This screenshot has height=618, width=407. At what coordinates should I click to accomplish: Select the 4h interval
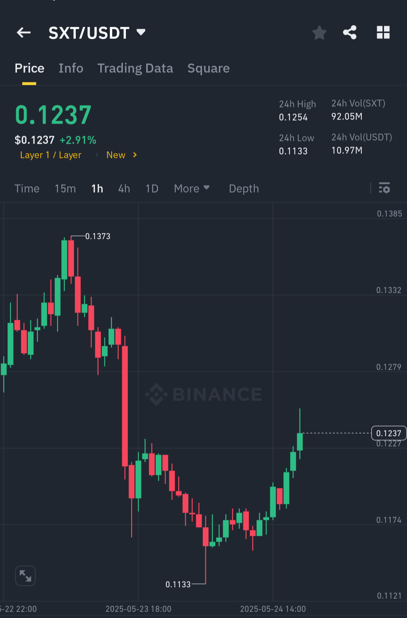(x=124, y=188)
